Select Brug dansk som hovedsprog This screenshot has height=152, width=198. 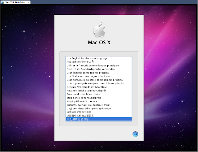click(99, 98)
